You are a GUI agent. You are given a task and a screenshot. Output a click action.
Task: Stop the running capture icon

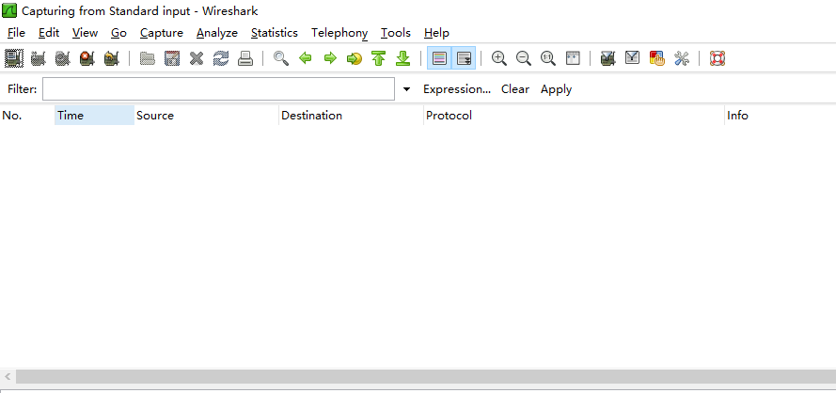pyautogui.click(x=87, y=58)
